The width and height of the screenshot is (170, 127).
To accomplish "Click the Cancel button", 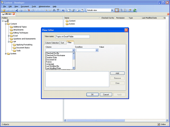I will [x=106, y=94].
